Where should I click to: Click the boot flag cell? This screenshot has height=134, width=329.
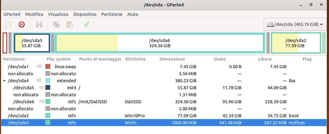click(x=294, y=116)
